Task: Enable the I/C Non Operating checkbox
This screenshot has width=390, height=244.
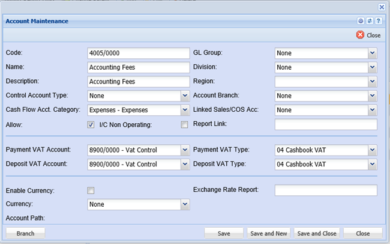Action: [185, 125]
